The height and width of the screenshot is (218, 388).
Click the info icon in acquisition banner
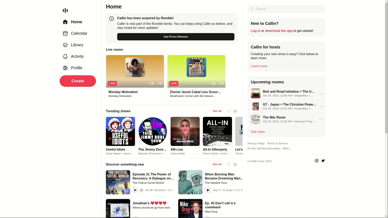point(112,18)
